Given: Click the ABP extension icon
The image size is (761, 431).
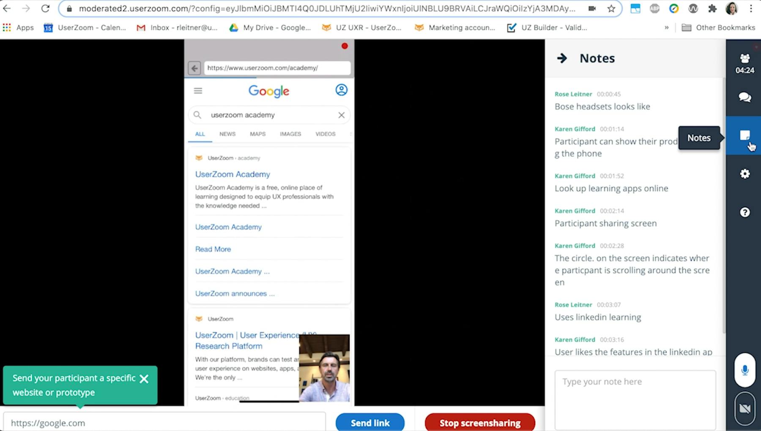Looking at the screenshot, I should click(x=654, y=8).
